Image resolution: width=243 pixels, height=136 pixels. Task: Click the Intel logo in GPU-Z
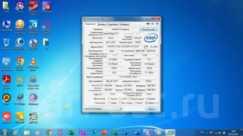(151, 38)
